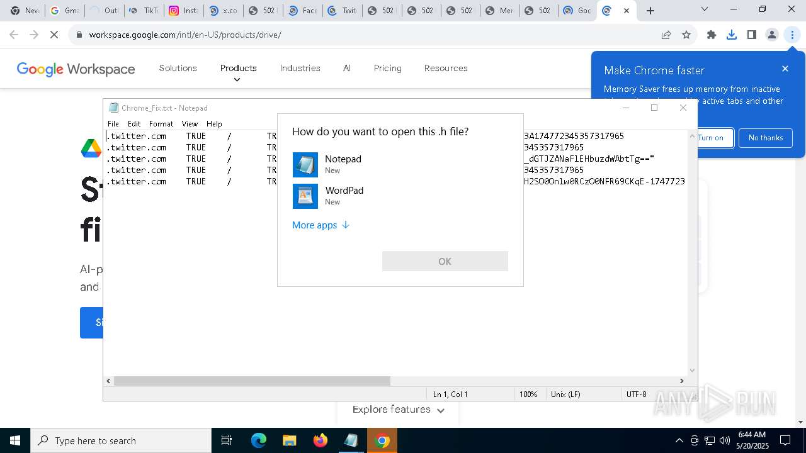Stop loading the page
The width and height of the screenshot is (806, 453).
54,35
